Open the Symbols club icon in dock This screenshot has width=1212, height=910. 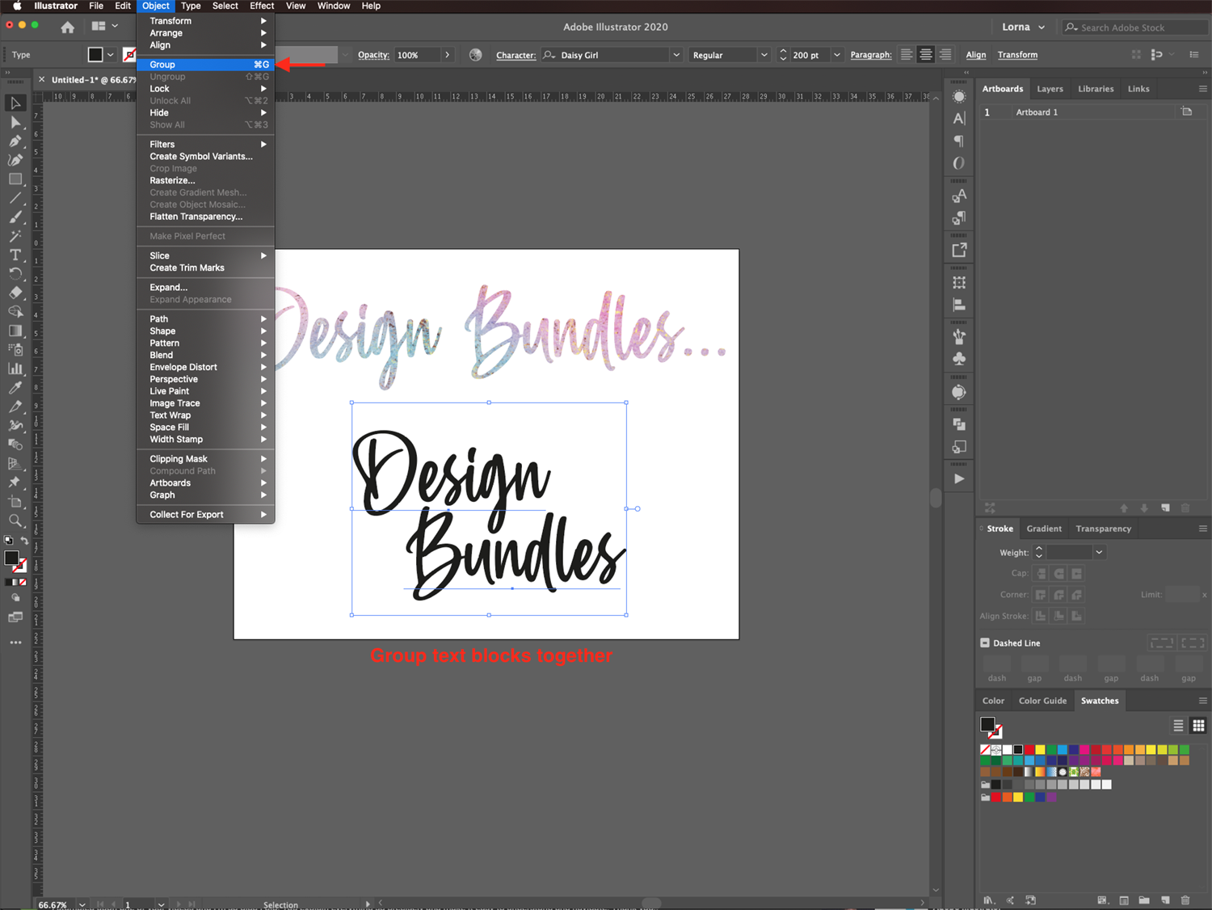(959, 359)
